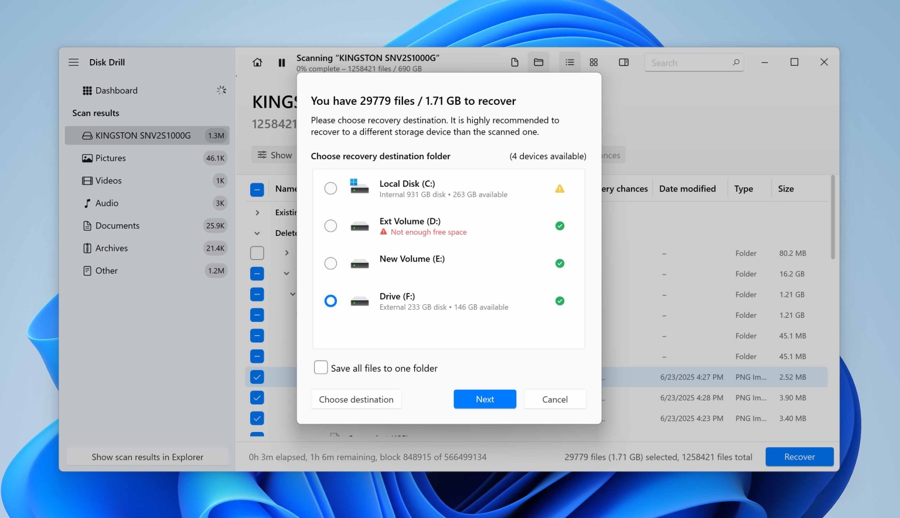
Task: Select the grid view layout icon
Action: tap(594, 63)
